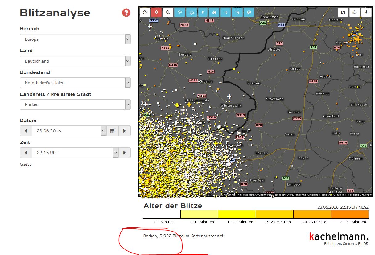Click the Vreden town label on map
The height and width of the screenshot is (255, 375).
(254, 83)
